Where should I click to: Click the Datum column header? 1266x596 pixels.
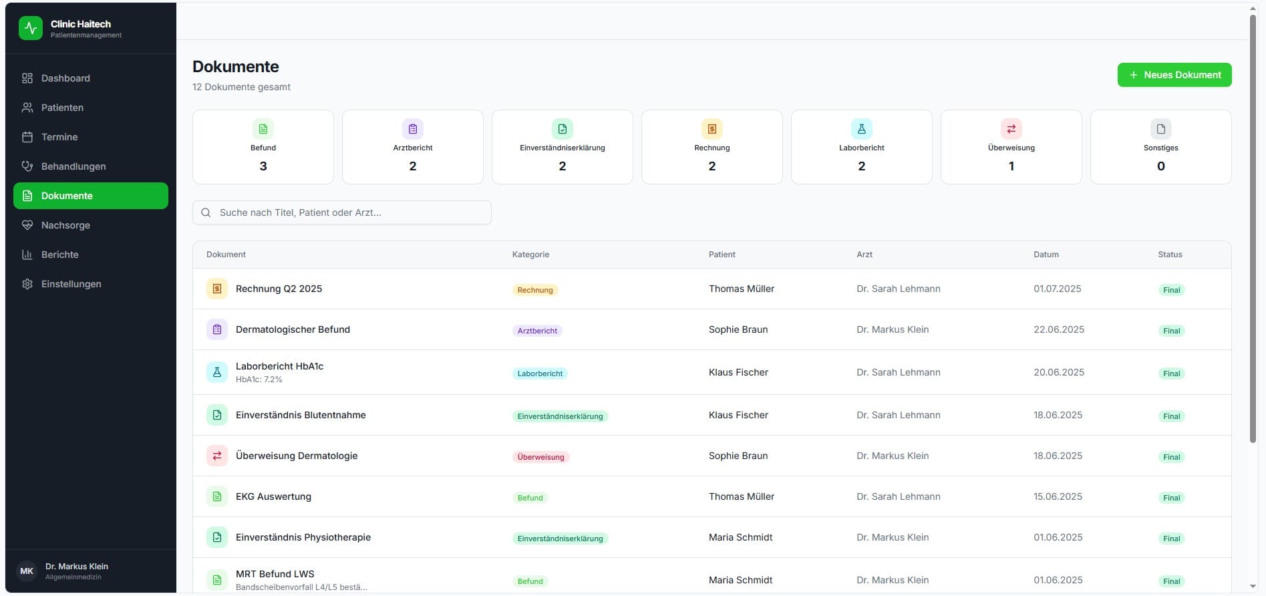click(x=1046, y=255)
